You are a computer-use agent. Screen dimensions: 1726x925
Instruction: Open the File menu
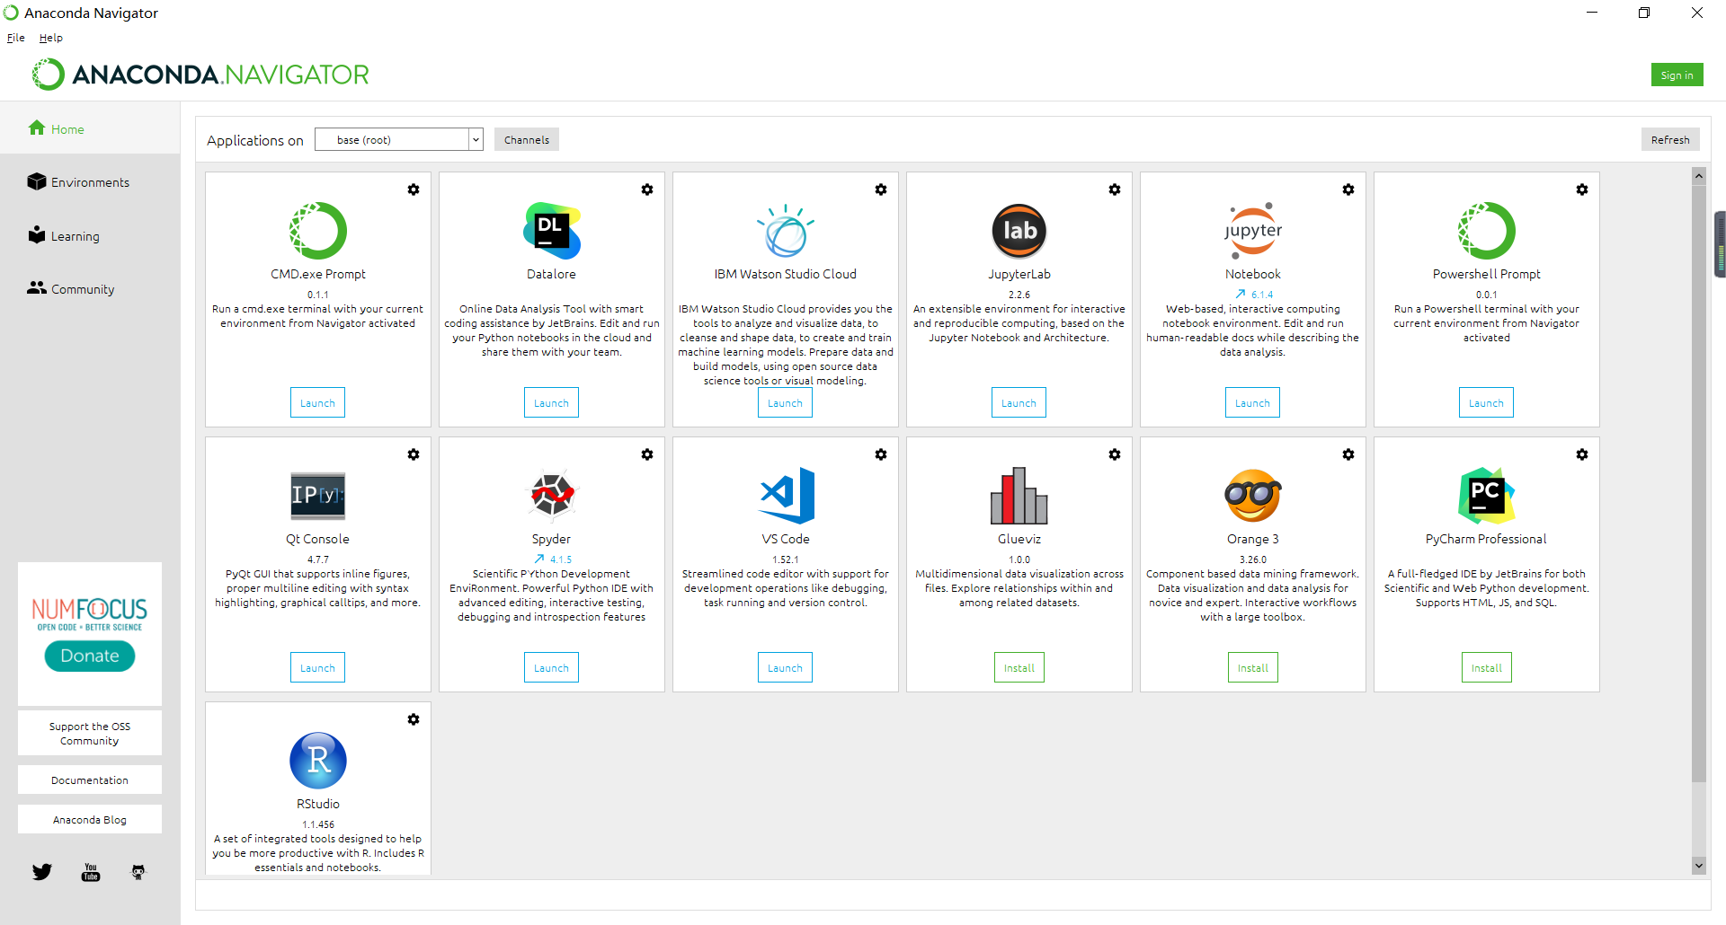tap(16, 38)
